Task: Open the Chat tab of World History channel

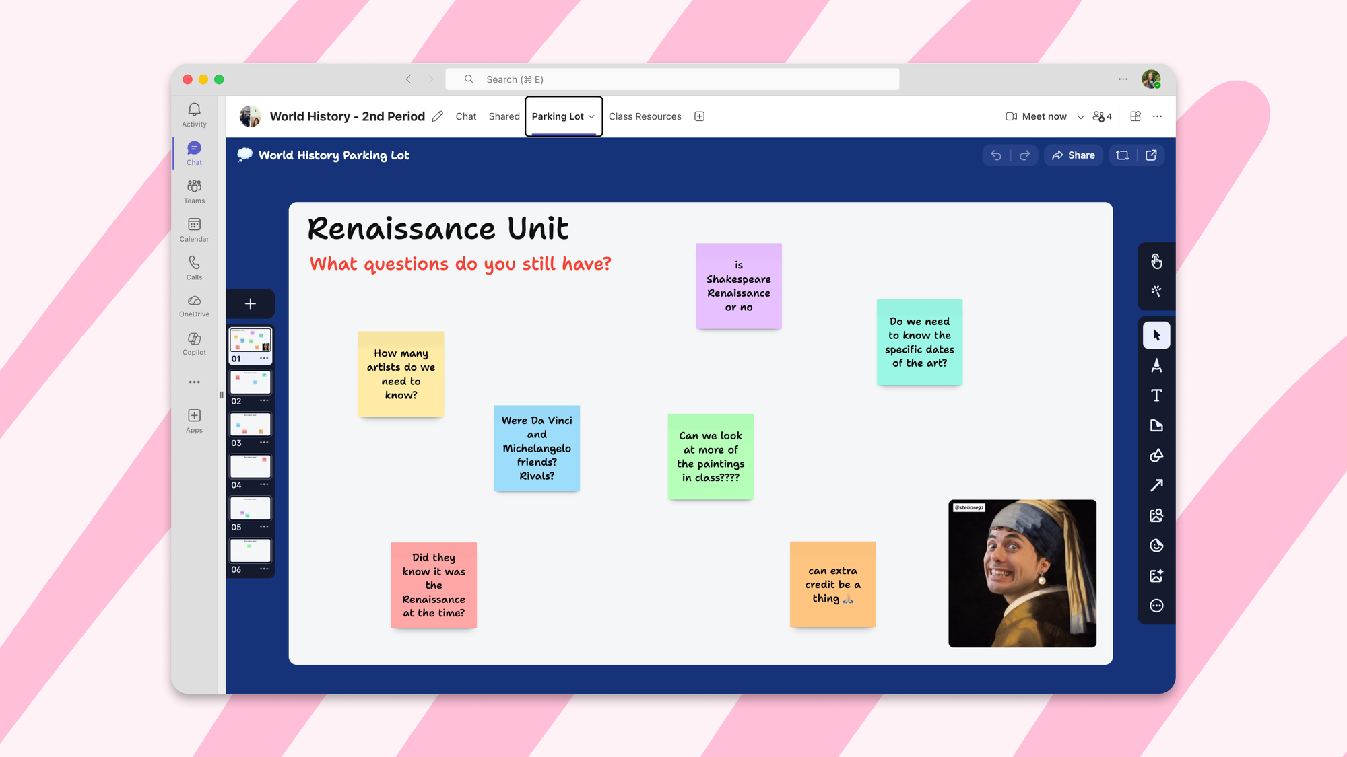Action: point(465,116)
